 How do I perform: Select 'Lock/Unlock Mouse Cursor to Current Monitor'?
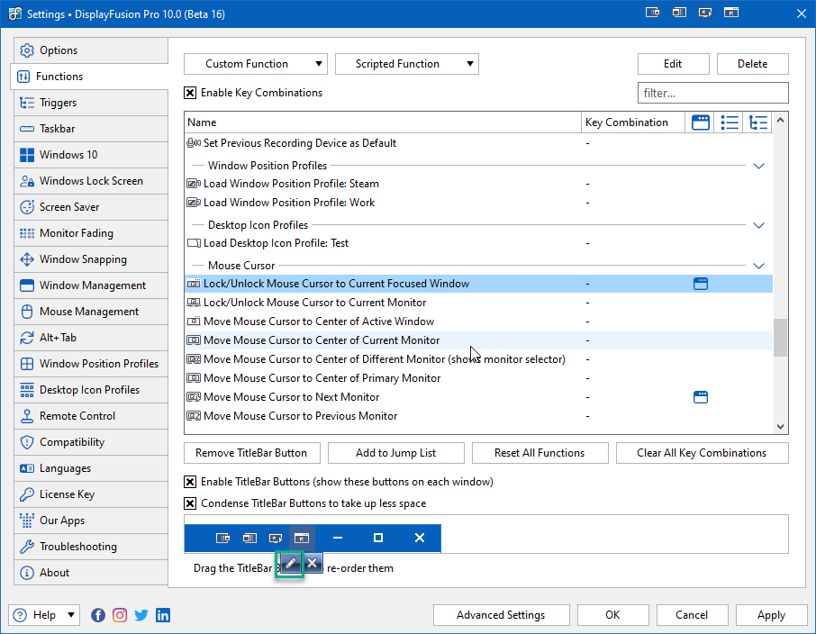click(478, 303)
